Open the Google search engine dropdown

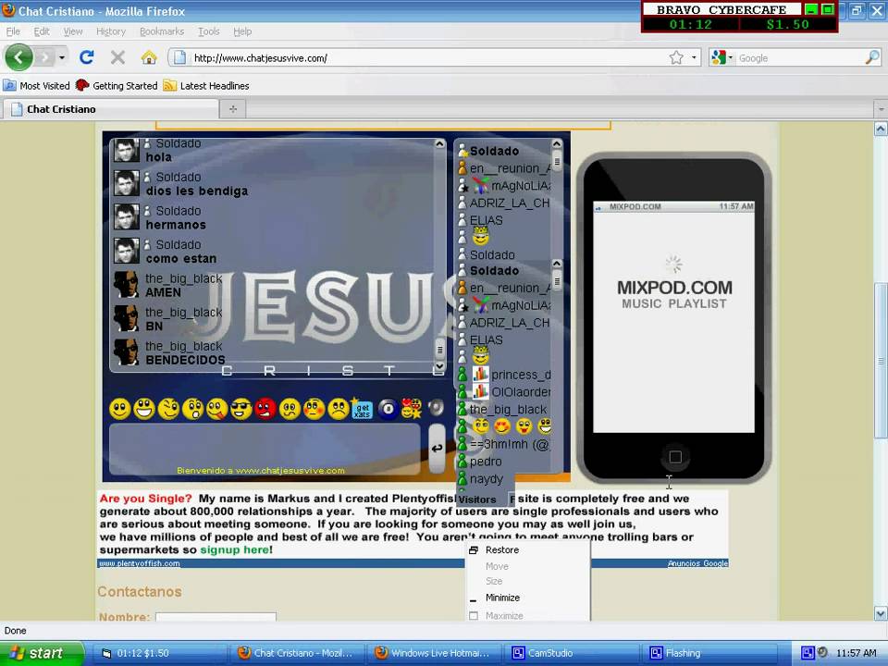[722, 57]
